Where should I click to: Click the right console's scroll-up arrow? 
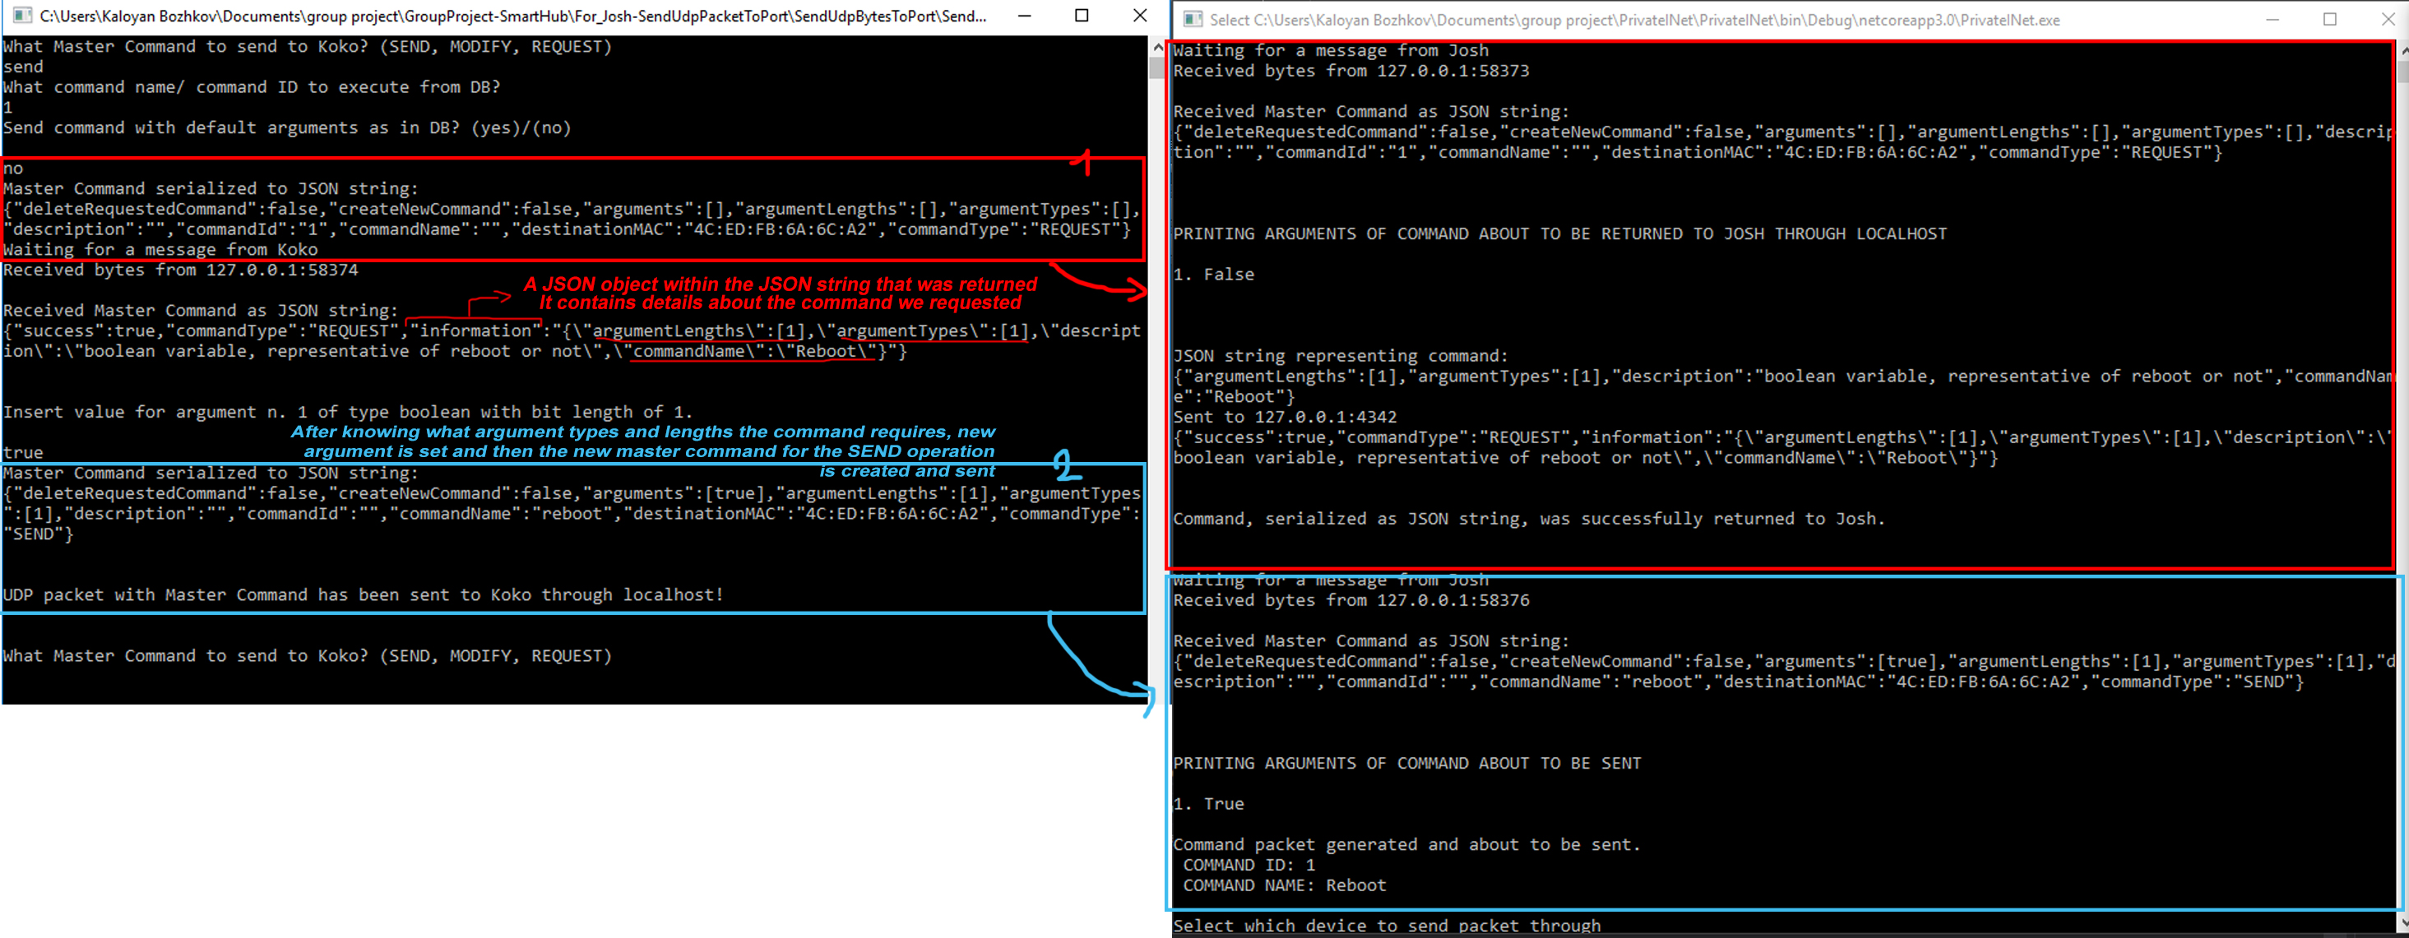[2403, 50]
